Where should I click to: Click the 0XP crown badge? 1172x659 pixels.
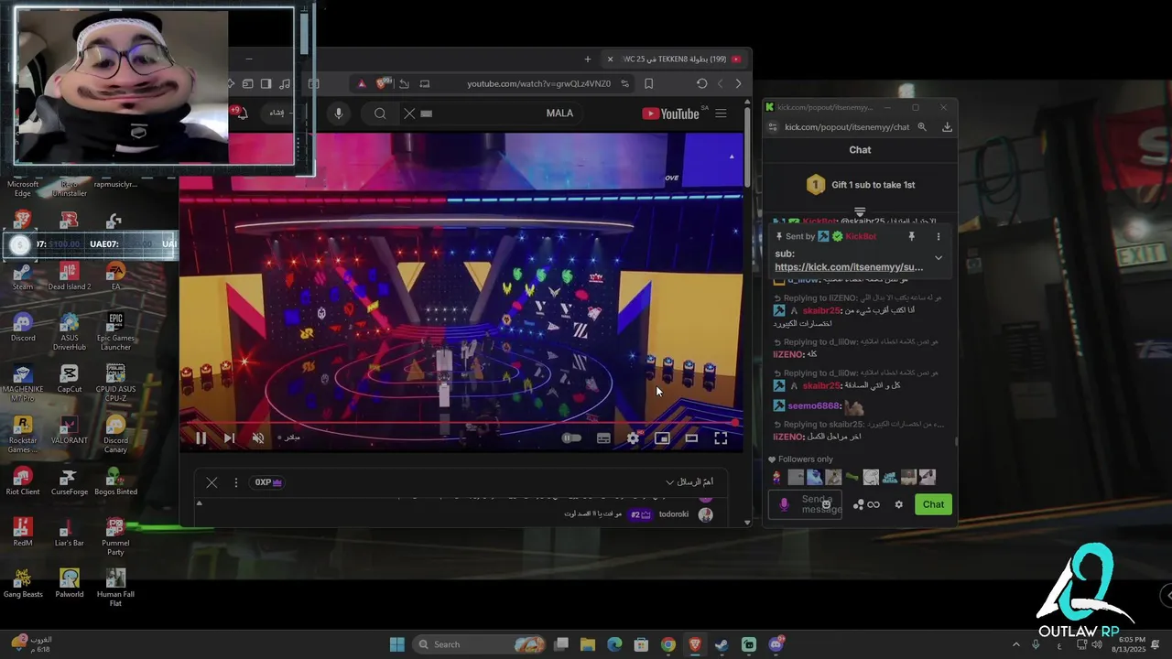tap(268, 482)
